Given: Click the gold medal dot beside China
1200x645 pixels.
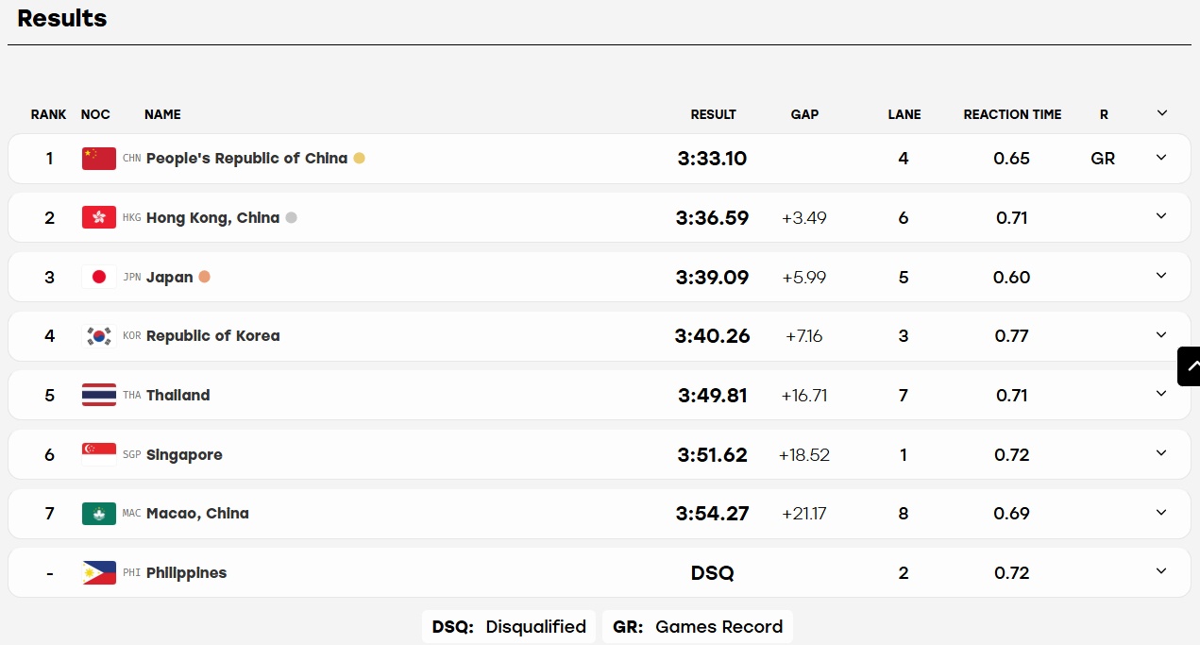Looking at the screenshot, I should (359, 158).
